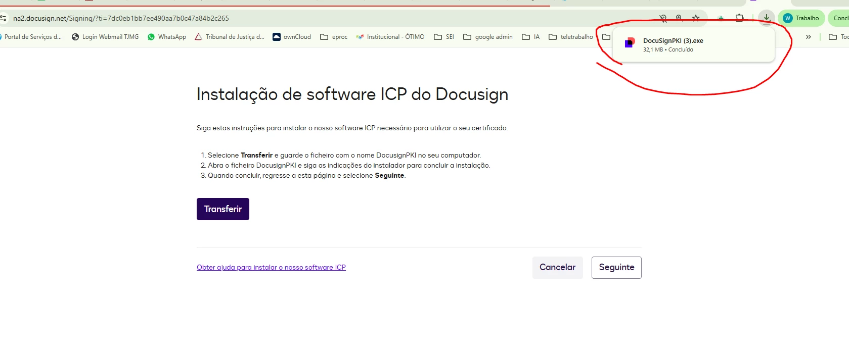Expand the eproc bookmark folder
The width and height of the screenshot is (849, 355).
point(334,37)
